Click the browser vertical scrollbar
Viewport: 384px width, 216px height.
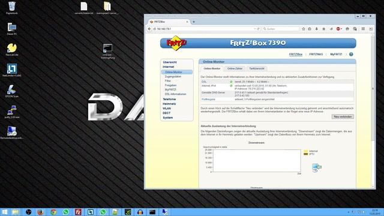tap(373, 88)
